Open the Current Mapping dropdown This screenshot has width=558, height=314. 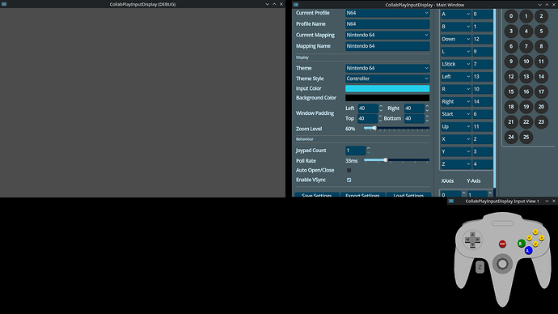[387, 35]
